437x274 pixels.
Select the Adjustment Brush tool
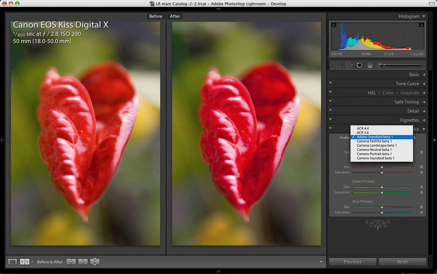(x=401, y=65)
